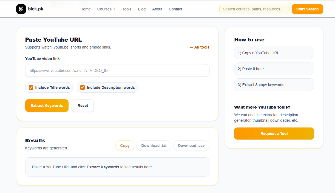Go to the Contact page
This screenshot has width=335, height=193.
[175, 9]
